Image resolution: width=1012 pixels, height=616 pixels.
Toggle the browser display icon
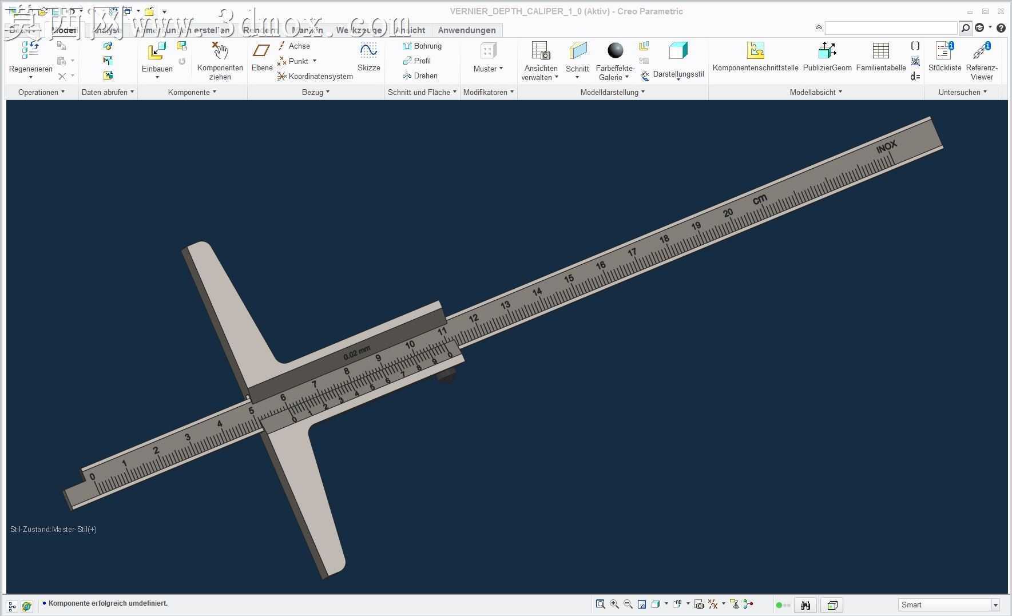click(x=26, y=606)
